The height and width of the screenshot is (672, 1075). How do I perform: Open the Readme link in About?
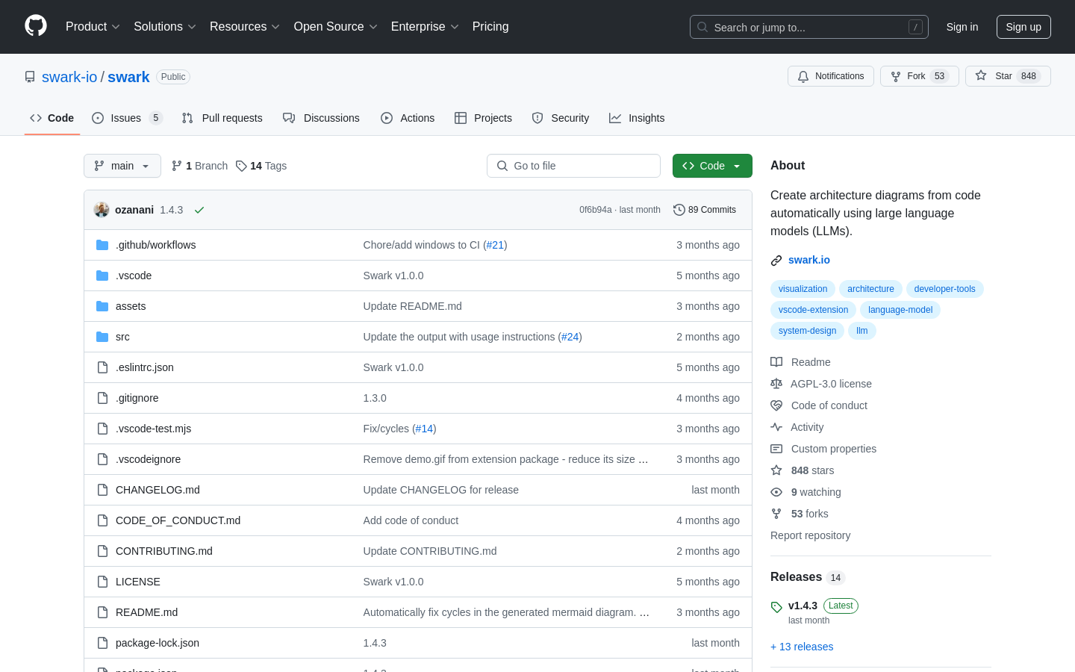point(800,362)
